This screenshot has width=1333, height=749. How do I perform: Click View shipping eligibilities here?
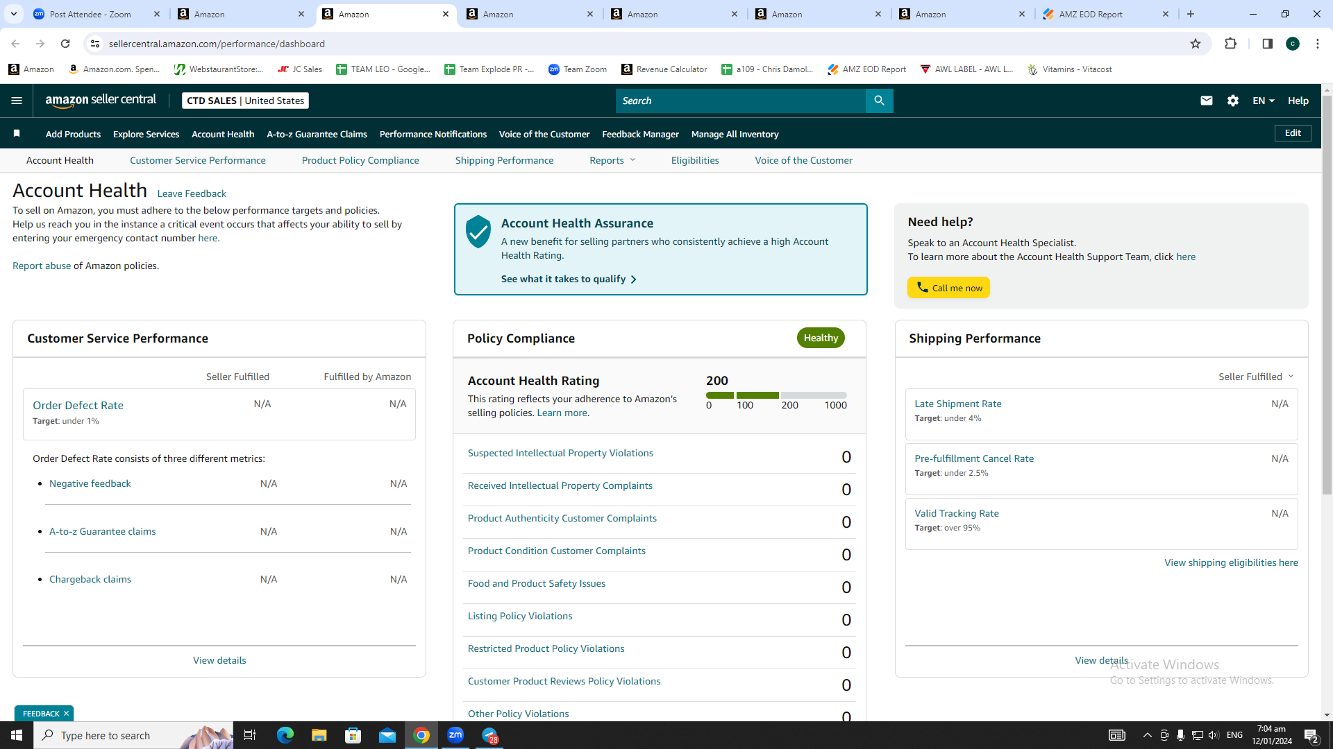click(1231, 562)
